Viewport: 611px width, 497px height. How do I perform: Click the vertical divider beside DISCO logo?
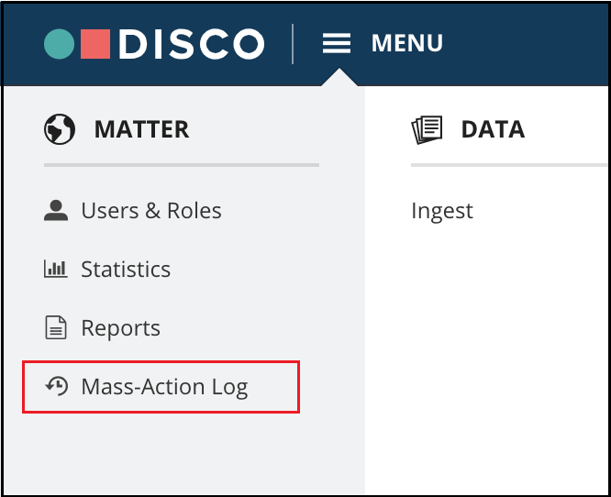(293, 44)
